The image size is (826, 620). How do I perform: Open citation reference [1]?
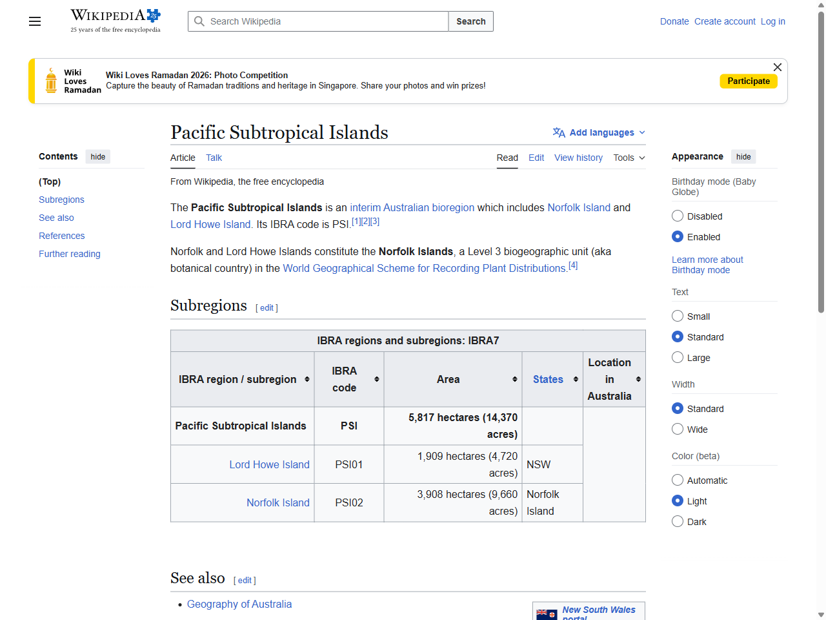[356, 222]
